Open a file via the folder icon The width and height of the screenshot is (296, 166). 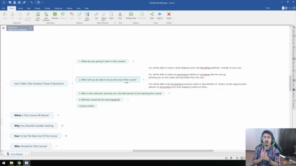[x=10, y=2]
